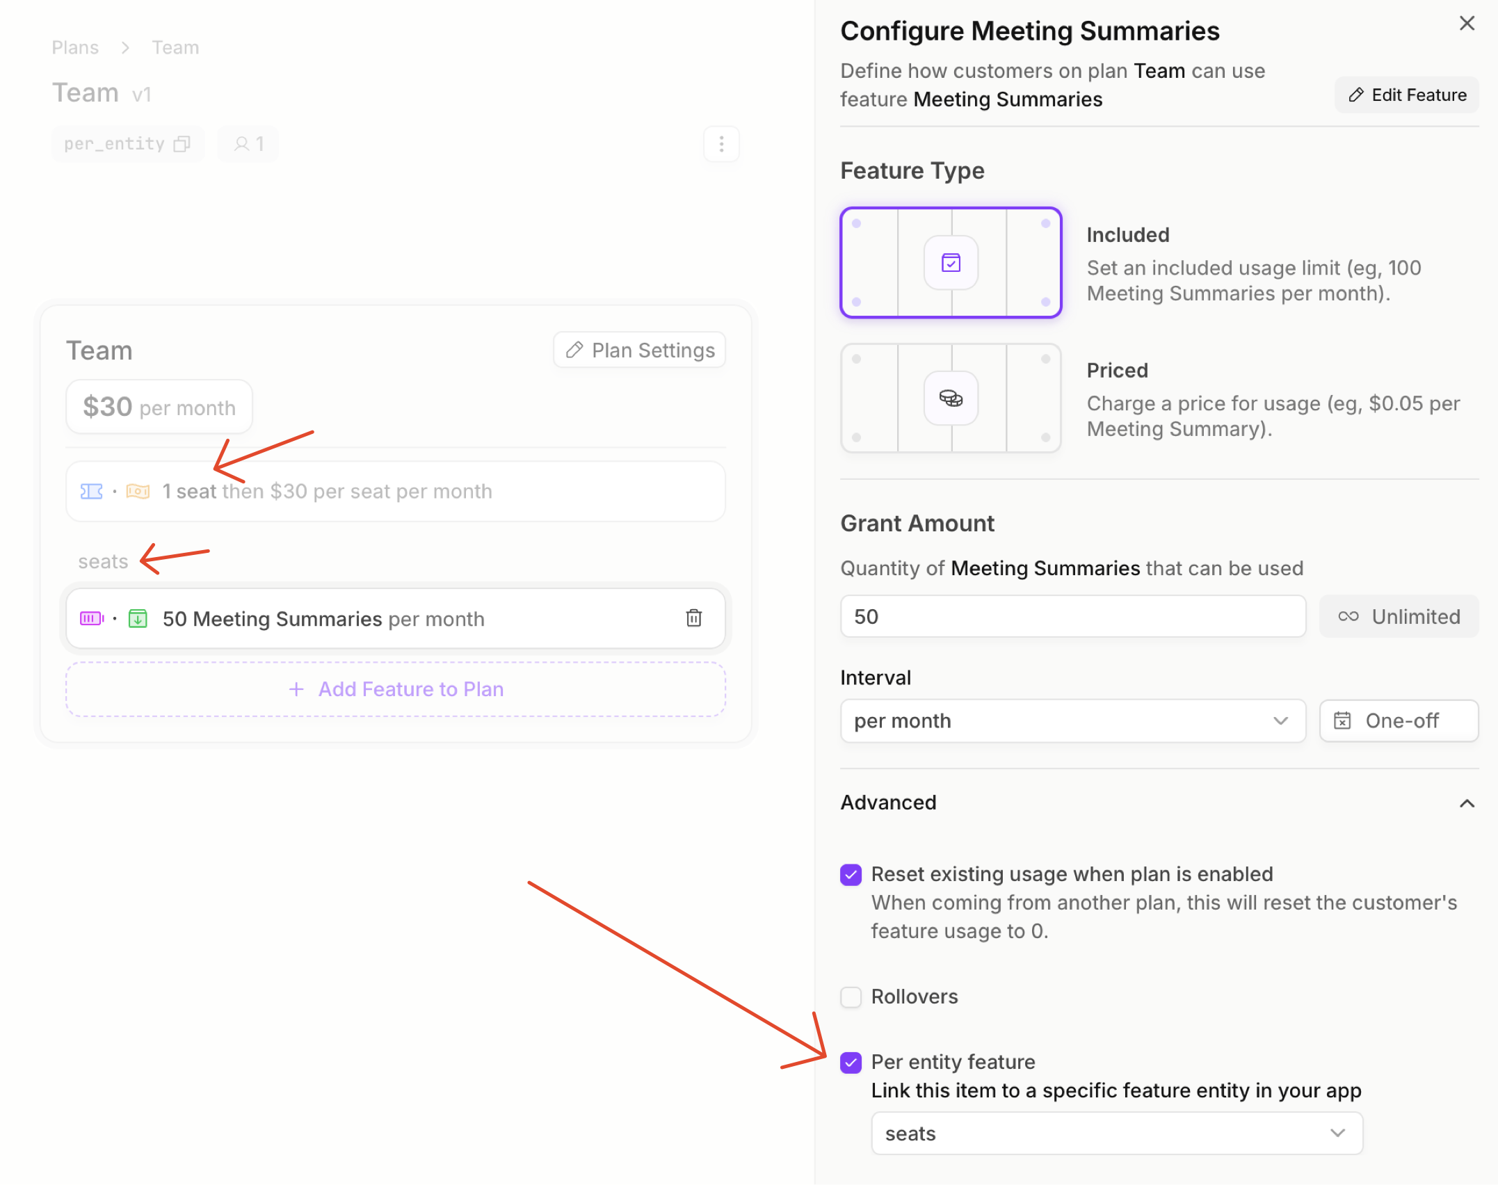The height and width of the screenshot is (1185, 1498).
Task: Click the customer count user icon
Action: tap(241, 144)
